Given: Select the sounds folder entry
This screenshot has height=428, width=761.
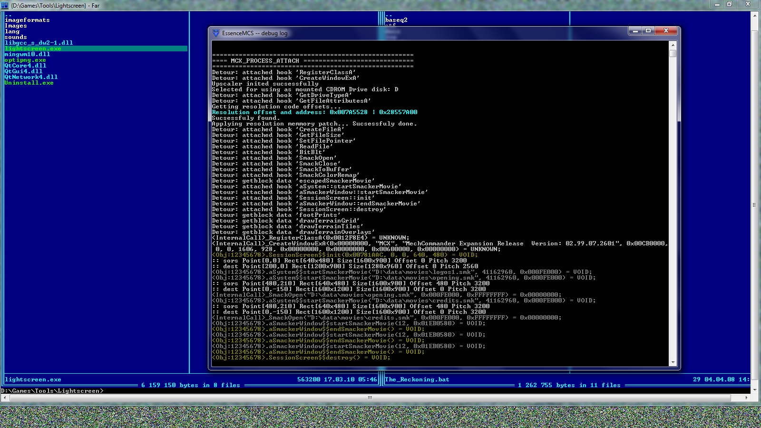Looking at the screenshot, I should [16, 37].
